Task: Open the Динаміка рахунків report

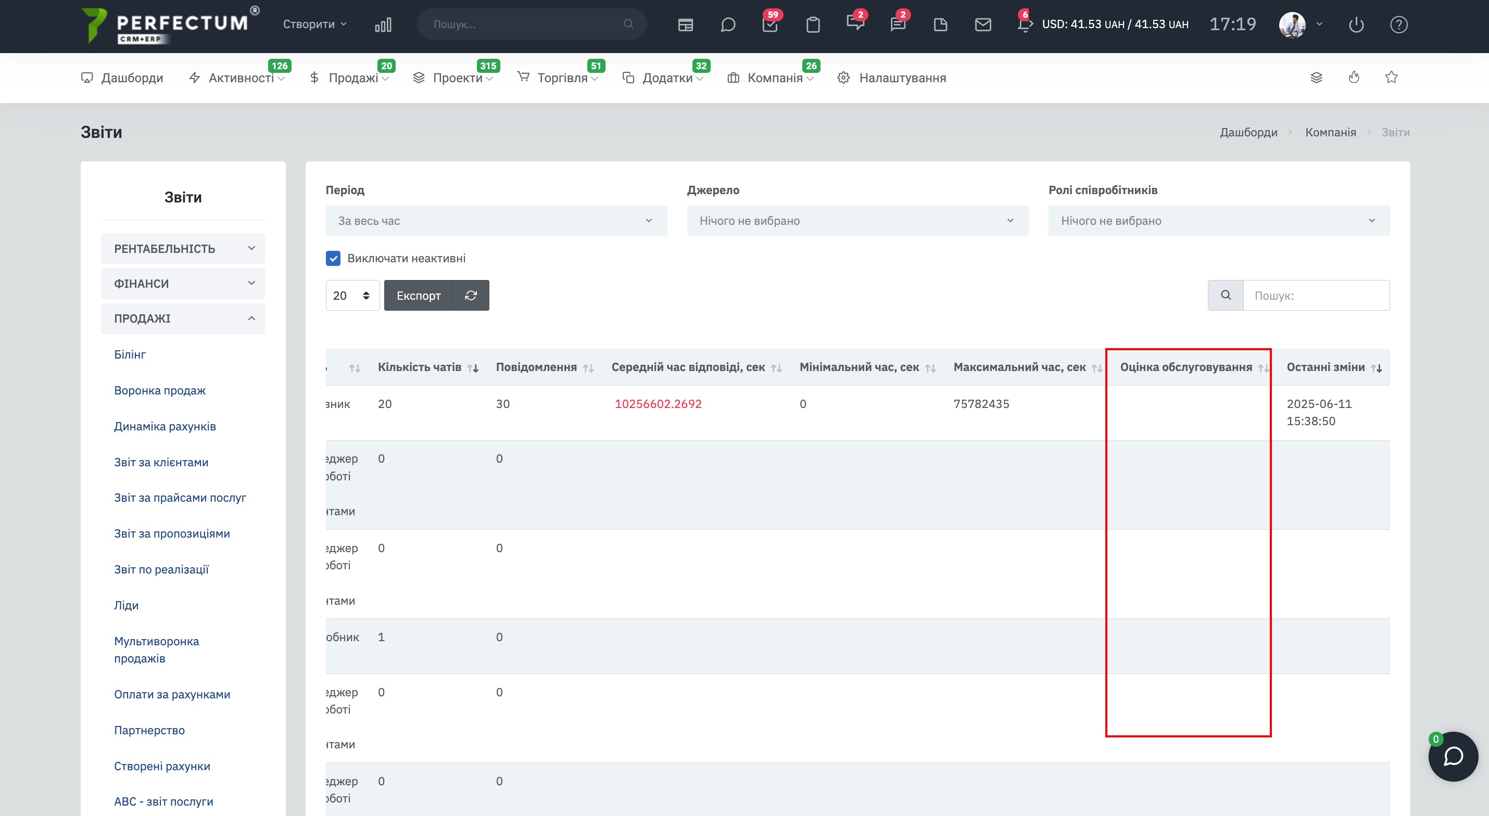Action: point(165,426)
